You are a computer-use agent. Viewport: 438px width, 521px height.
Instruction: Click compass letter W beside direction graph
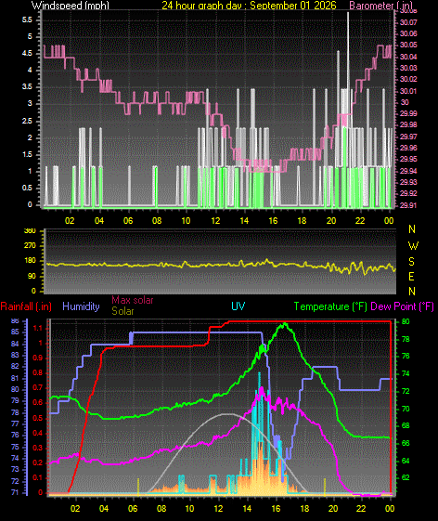[413, 246]
